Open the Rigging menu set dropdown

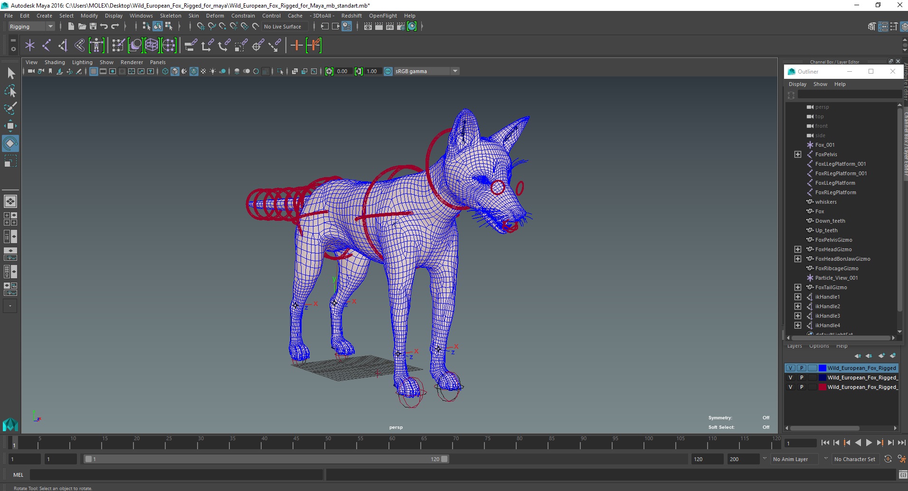pyautogui.click(x=31, y=27)
